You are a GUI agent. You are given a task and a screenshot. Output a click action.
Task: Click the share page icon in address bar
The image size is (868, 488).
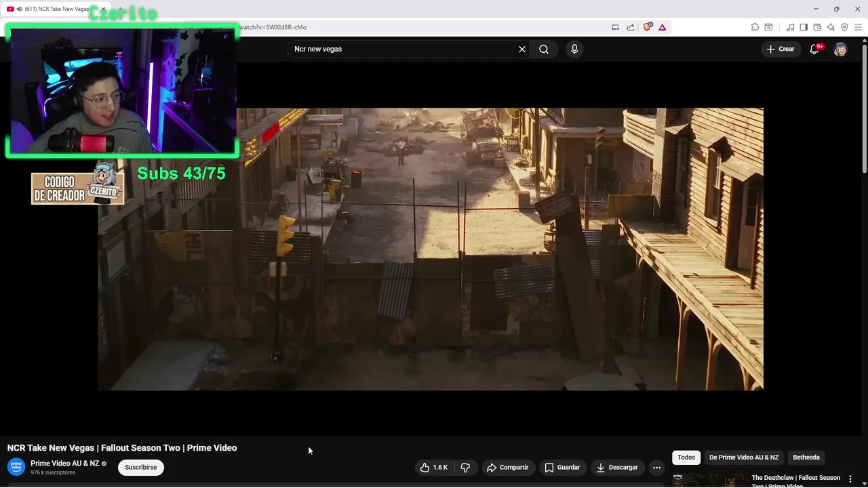click(x=631, y=27)
